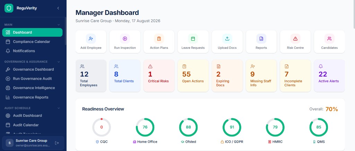Click the logout icon beside the account
355x151 pixels.
(57, 143)
